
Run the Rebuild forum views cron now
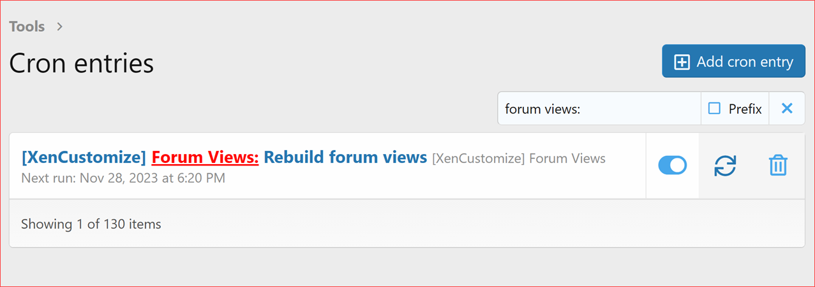pyautogui.click(x=725, y=165)
